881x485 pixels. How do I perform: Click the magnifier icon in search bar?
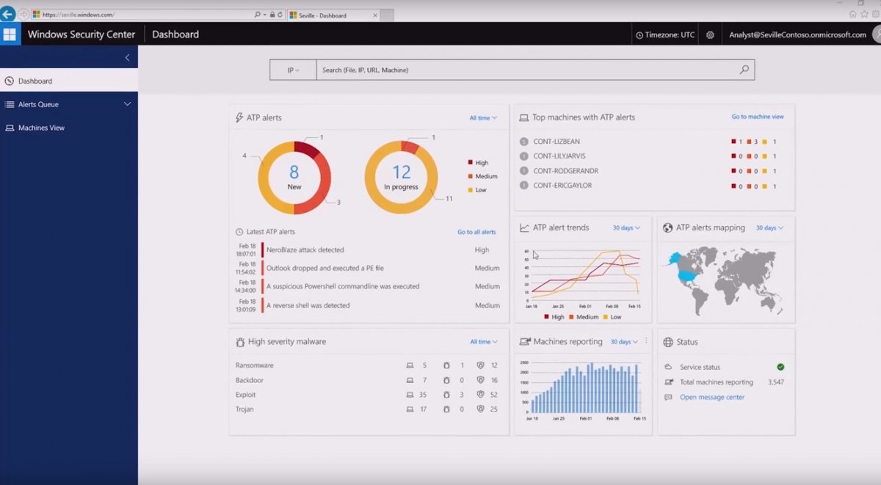(744, 70)
